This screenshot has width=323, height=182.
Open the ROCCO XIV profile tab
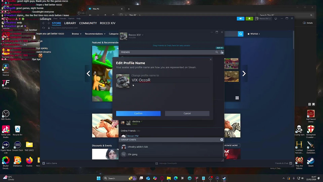[x=107, y=23]
